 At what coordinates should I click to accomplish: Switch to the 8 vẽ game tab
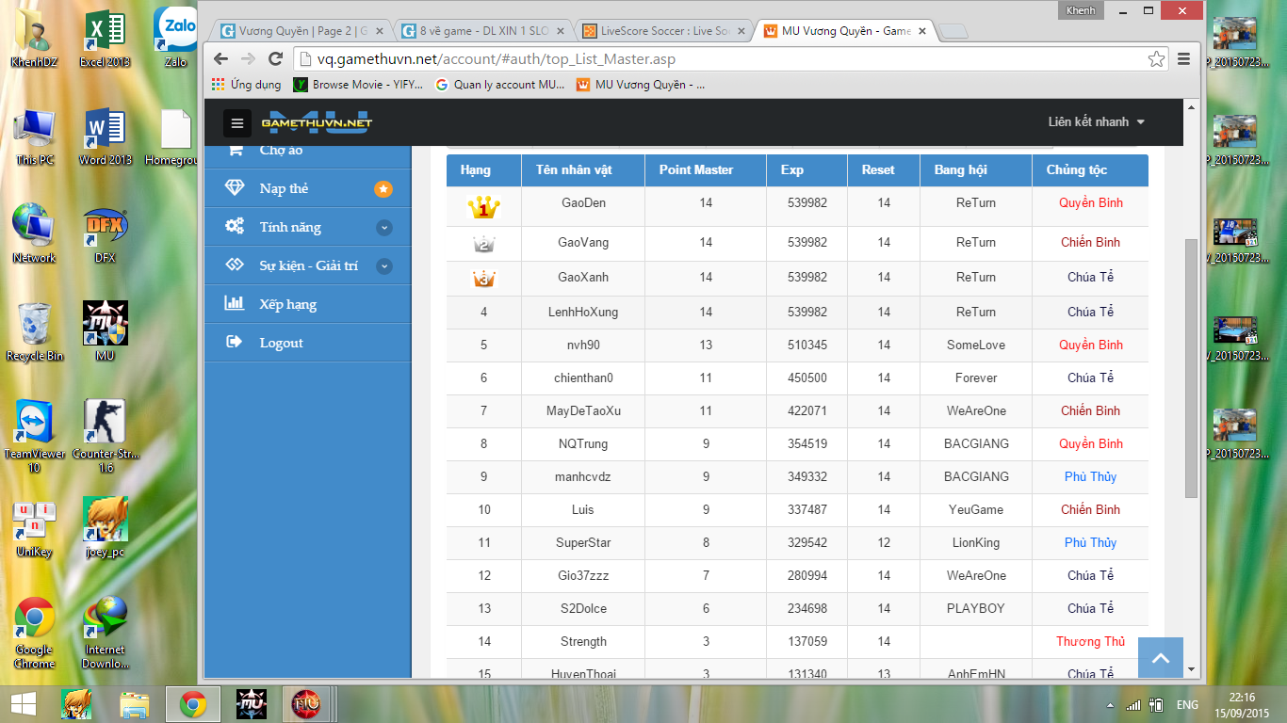(x=482, y=31)
